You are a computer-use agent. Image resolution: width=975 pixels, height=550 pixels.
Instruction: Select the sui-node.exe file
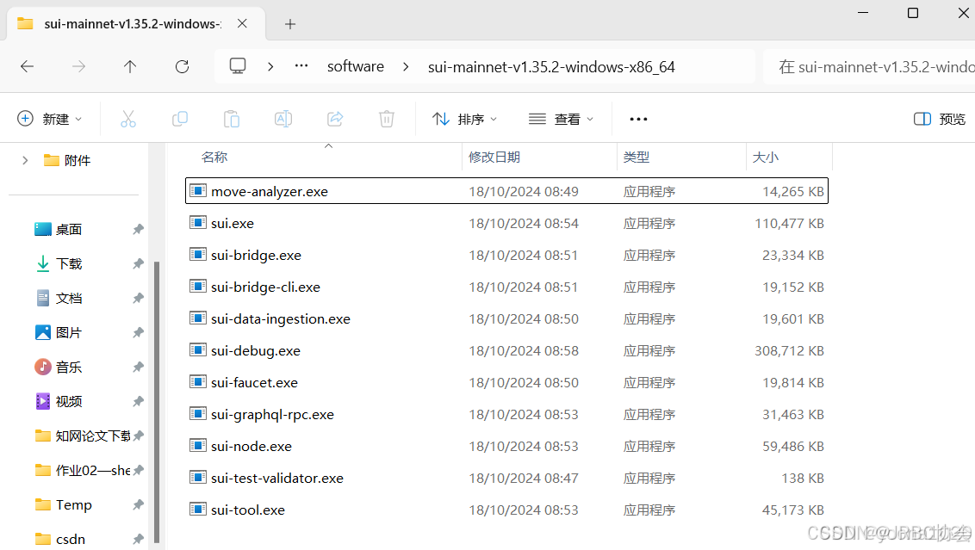click(x=506, y=446)
